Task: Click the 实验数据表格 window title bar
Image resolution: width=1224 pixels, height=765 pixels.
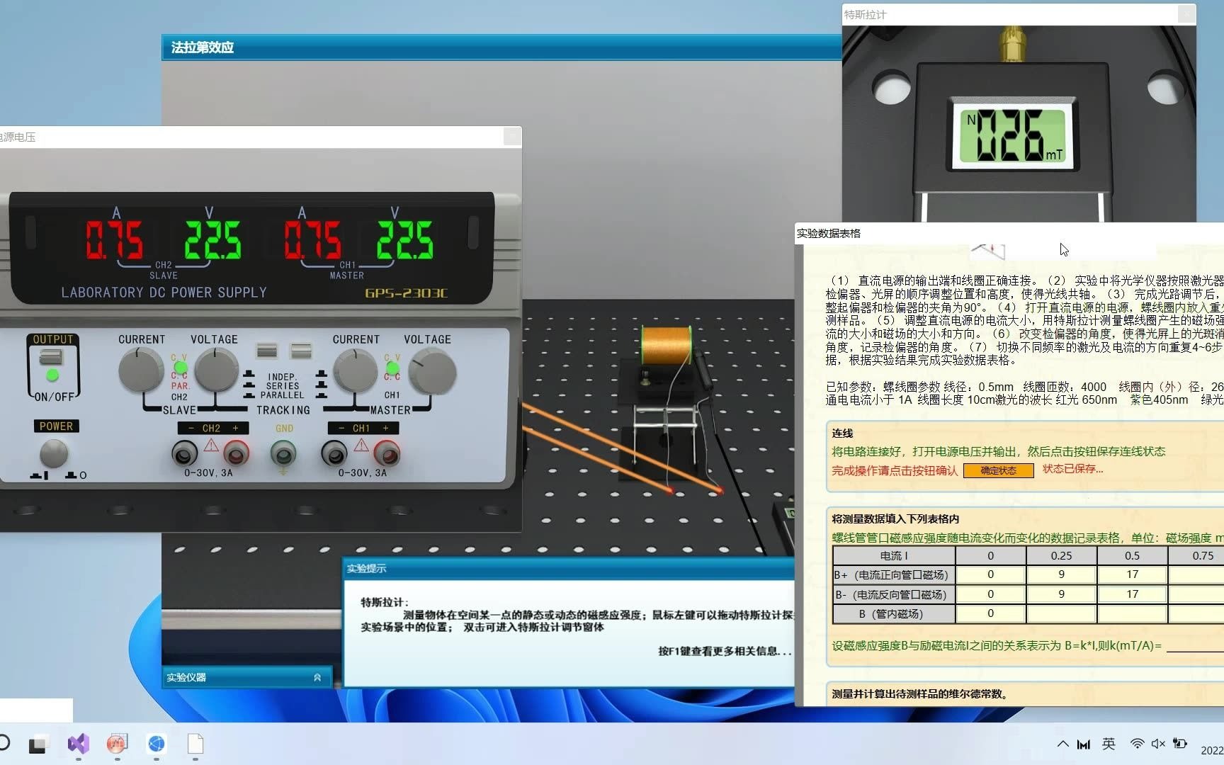Action: [1009, 233]
